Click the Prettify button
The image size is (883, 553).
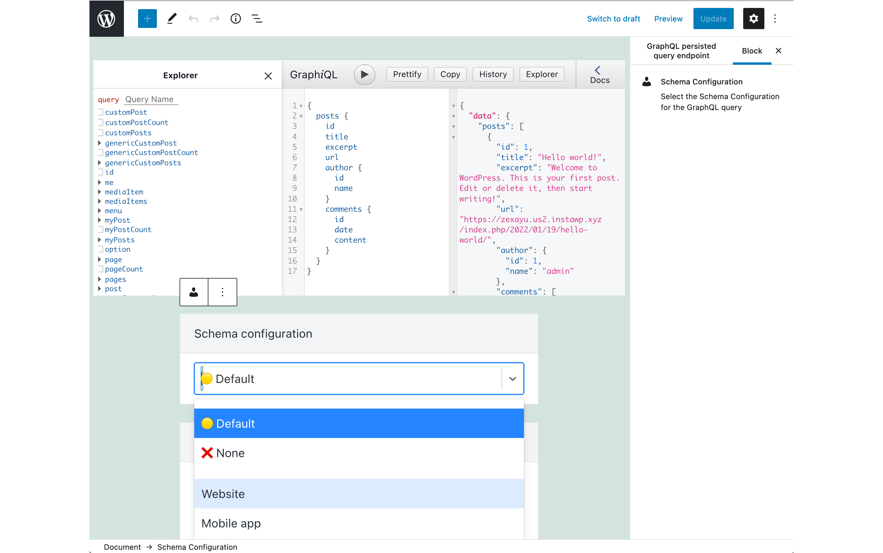click(406, 74)
